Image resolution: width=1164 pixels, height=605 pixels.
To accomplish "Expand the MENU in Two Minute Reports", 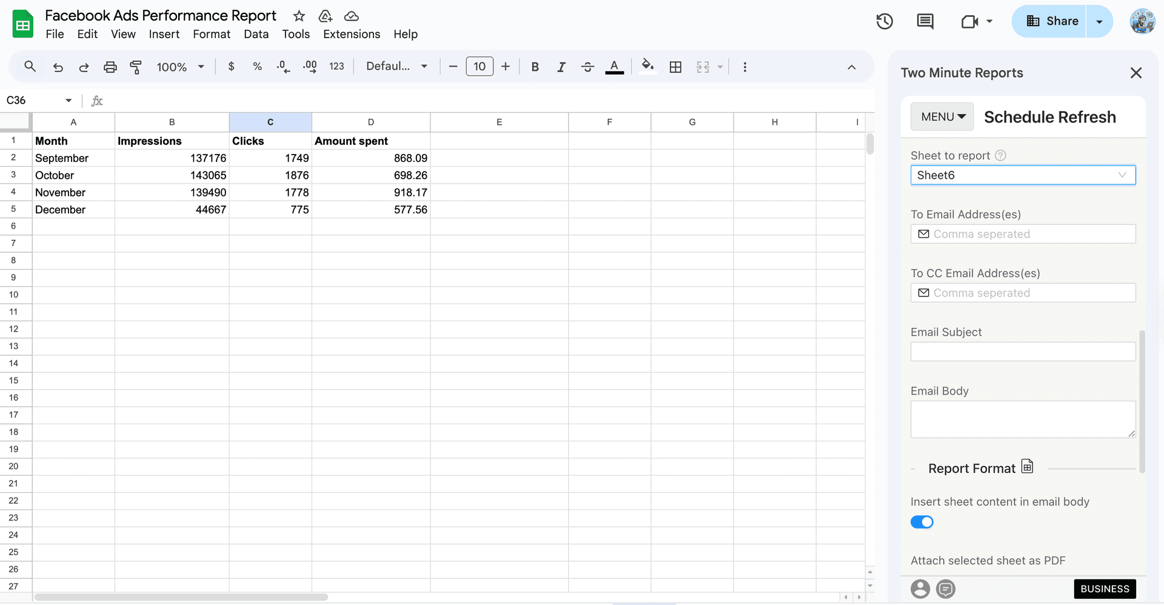I will pos(942,116).
